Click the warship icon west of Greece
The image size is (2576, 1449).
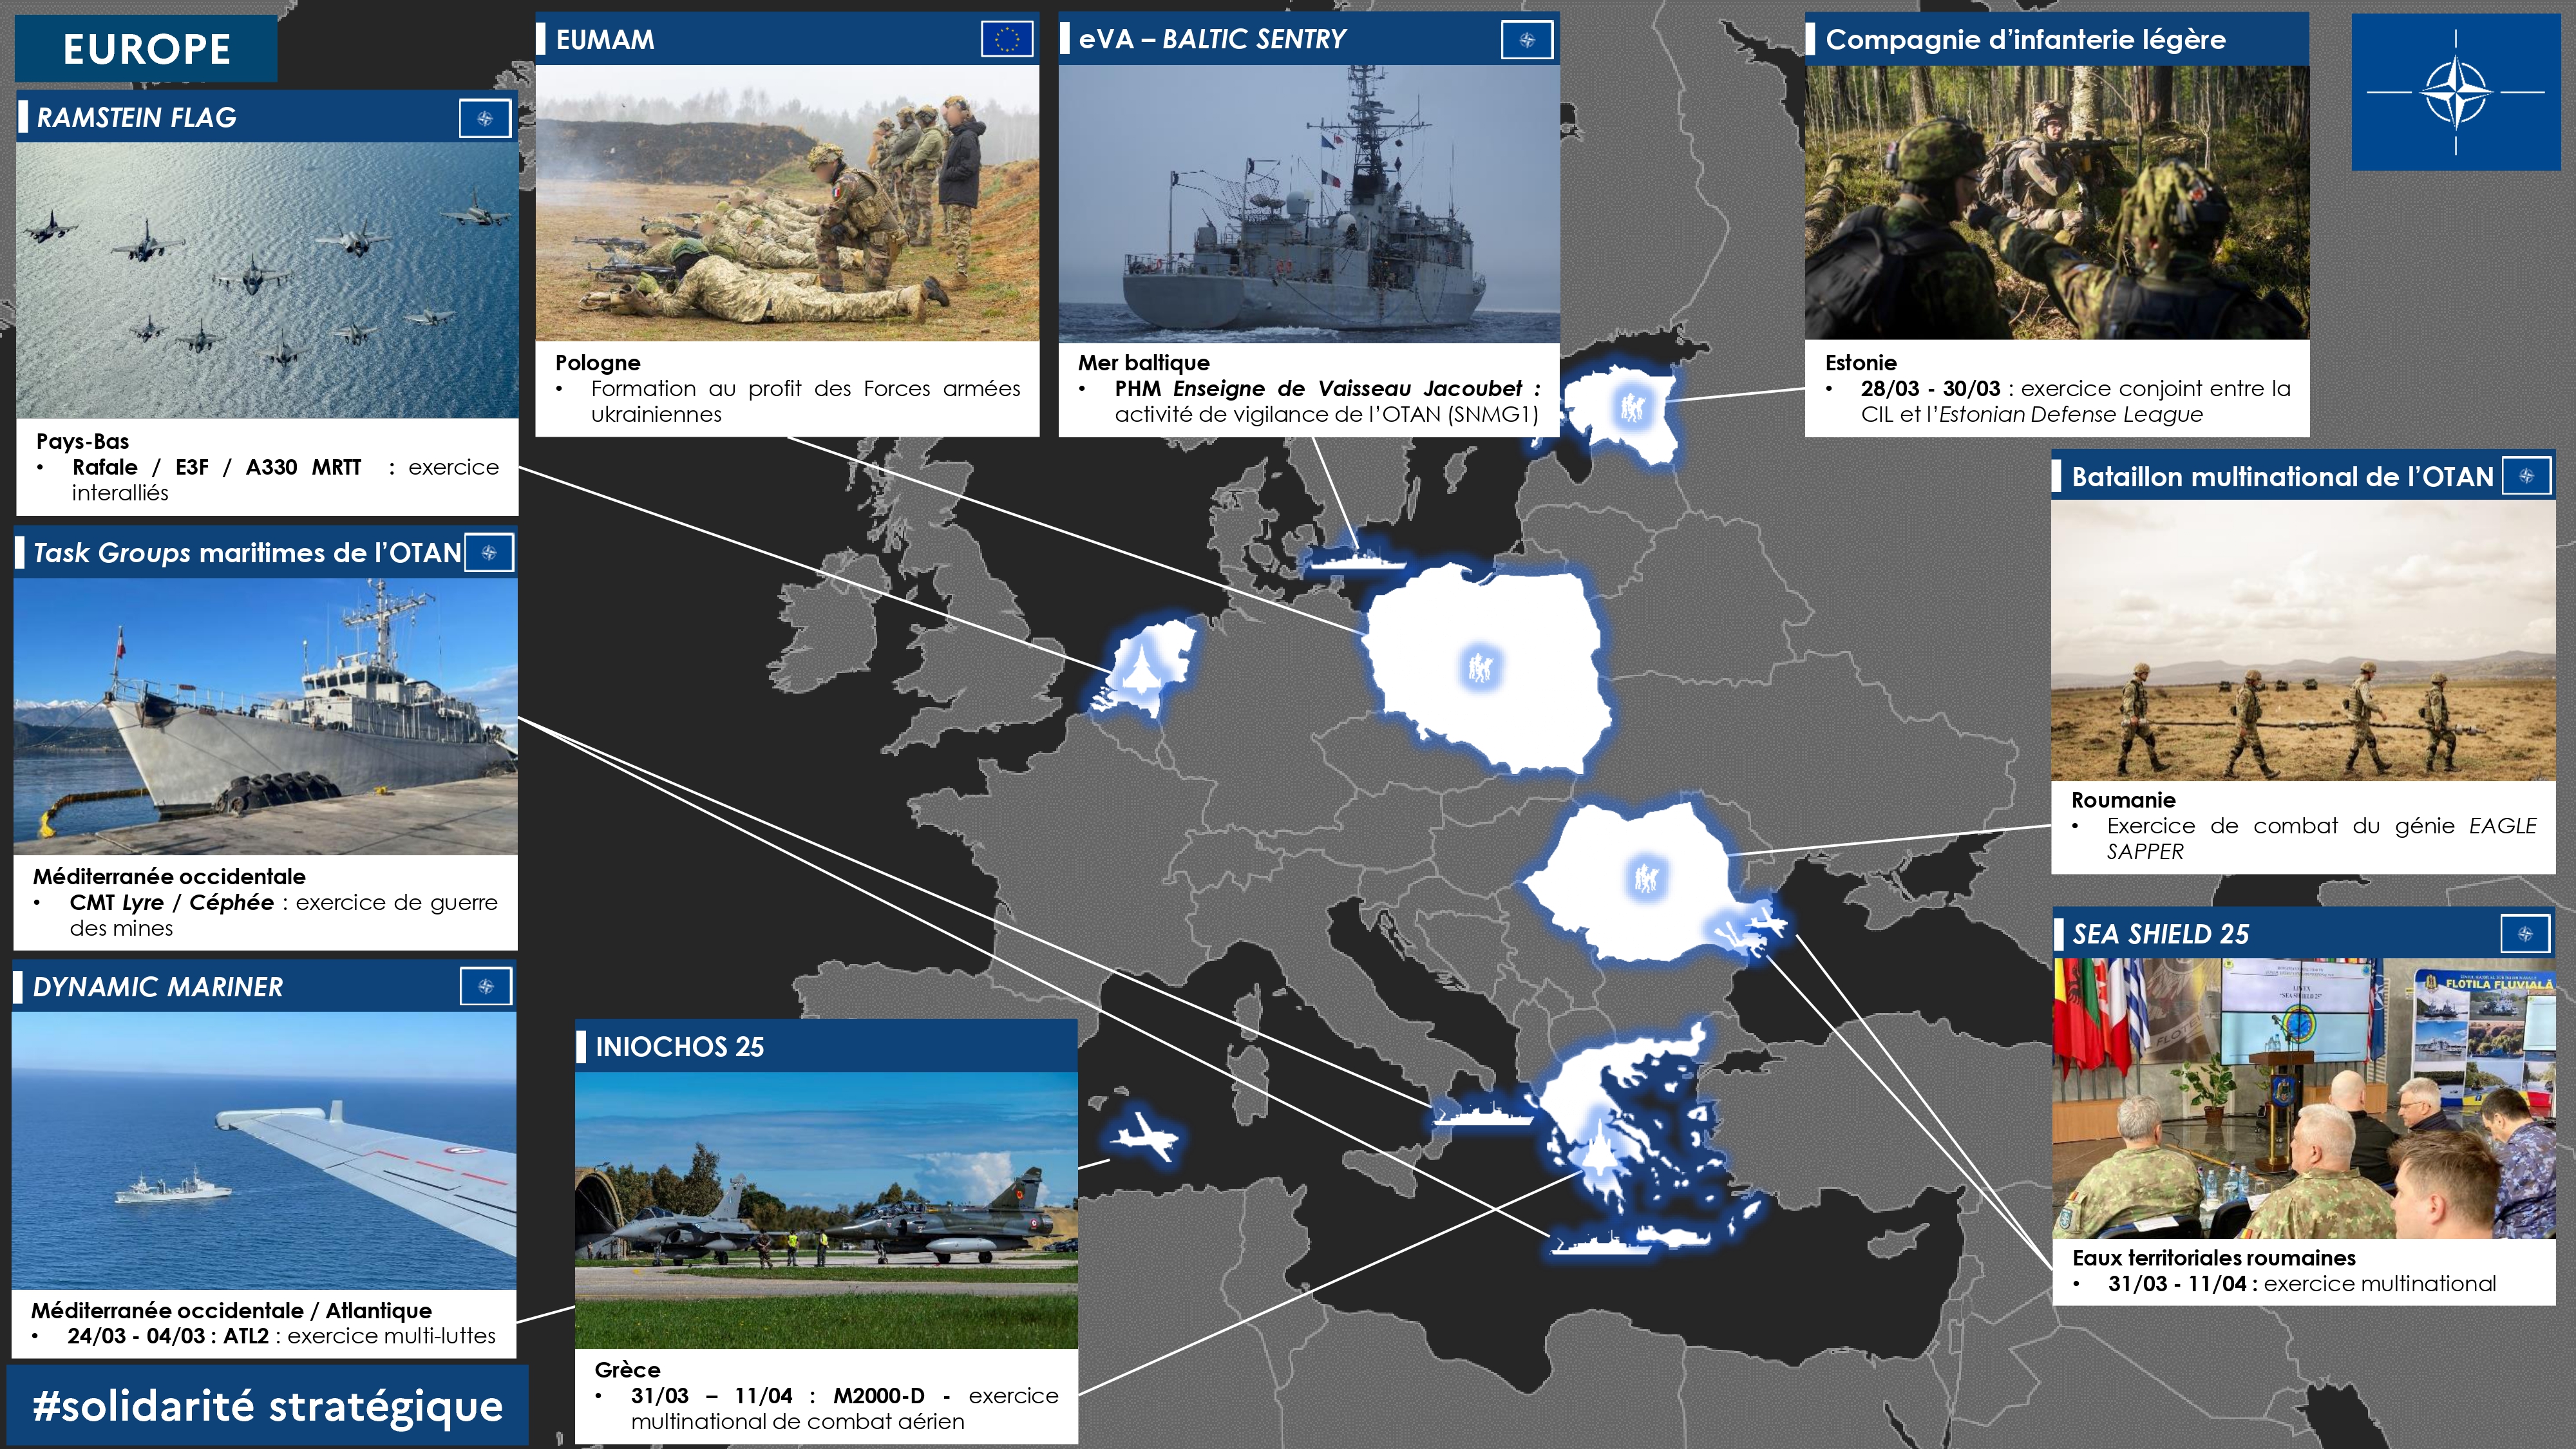tap(1483, 1114)
